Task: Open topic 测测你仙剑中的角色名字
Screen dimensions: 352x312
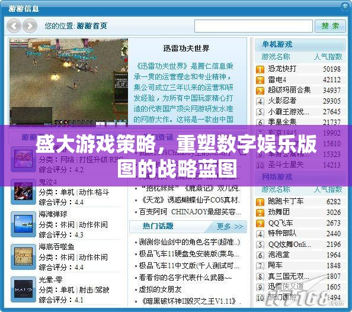Action: tap(189, 242)
